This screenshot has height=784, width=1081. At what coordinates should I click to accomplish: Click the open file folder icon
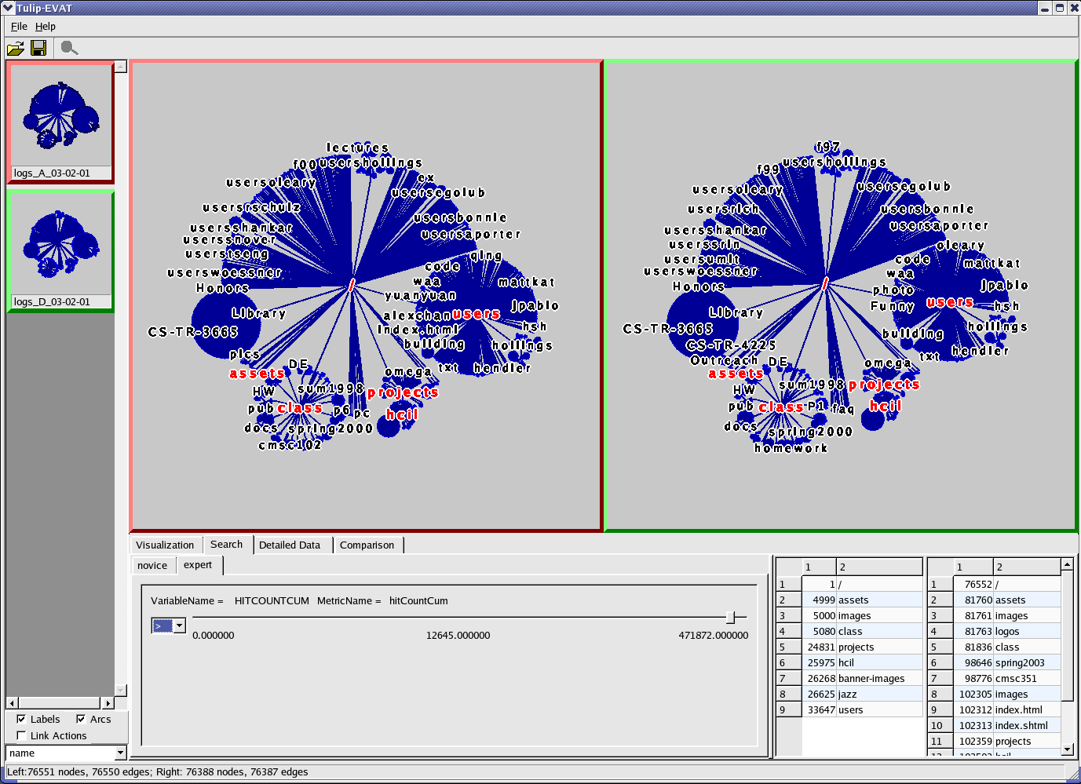click(x=15, y=49)
